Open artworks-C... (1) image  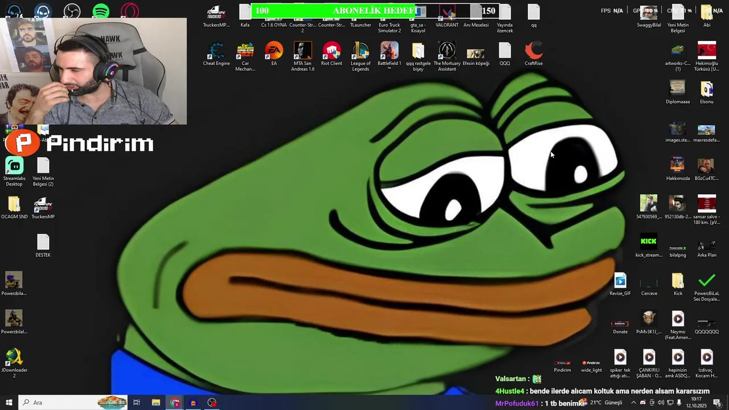[x=678, y=57]
